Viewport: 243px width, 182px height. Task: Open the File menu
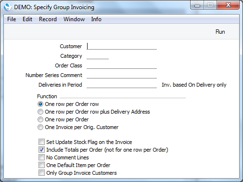tap(12, 19)
